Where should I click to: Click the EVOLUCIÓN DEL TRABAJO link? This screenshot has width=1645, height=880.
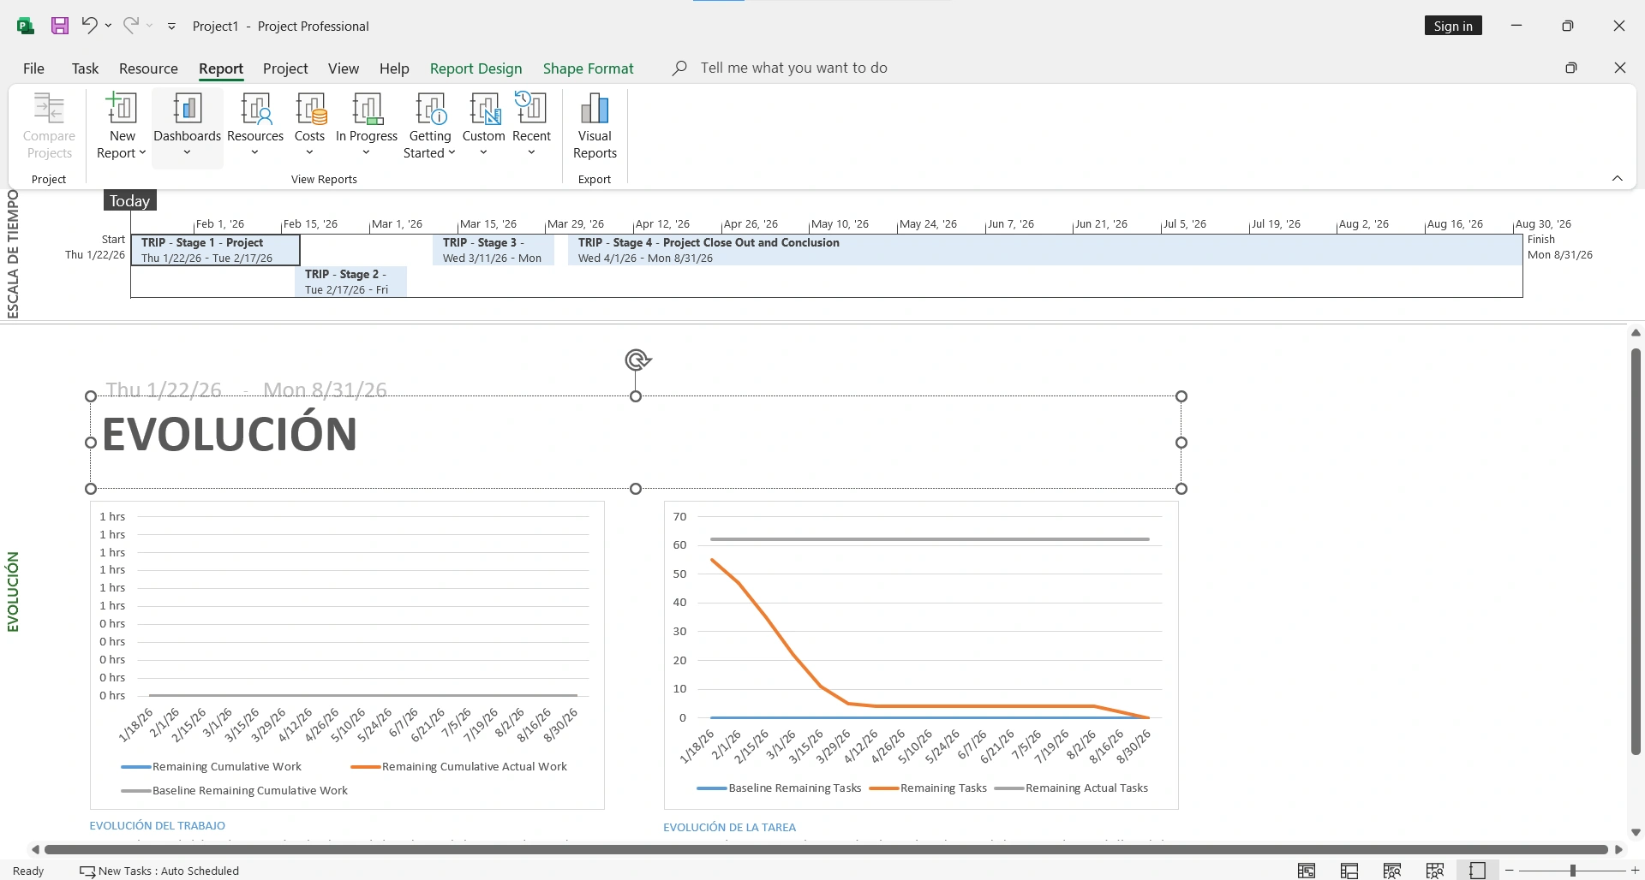[157, 825]
